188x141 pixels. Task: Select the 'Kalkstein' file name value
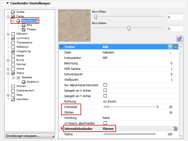[x=108, y=52]
